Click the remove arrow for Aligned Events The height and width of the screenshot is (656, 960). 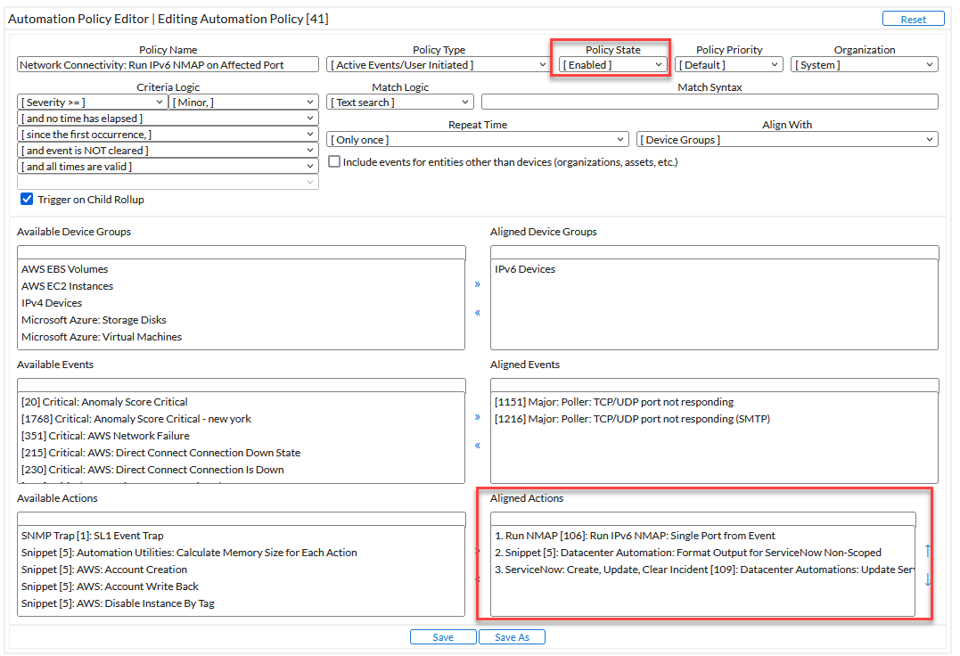tap(477, 446)
